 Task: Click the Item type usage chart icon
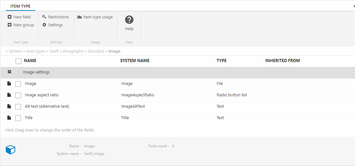[80, 17]
